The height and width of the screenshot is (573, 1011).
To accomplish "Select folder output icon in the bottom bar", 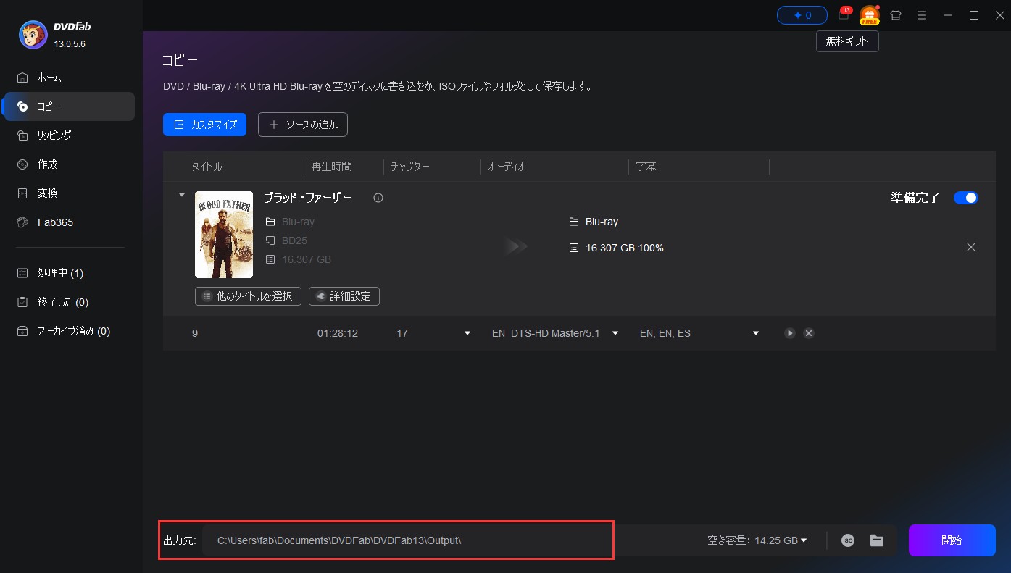I will coord(877,540).
